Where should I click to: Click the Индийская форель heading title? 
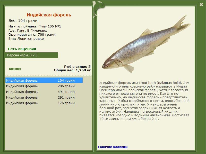(49, 15)
